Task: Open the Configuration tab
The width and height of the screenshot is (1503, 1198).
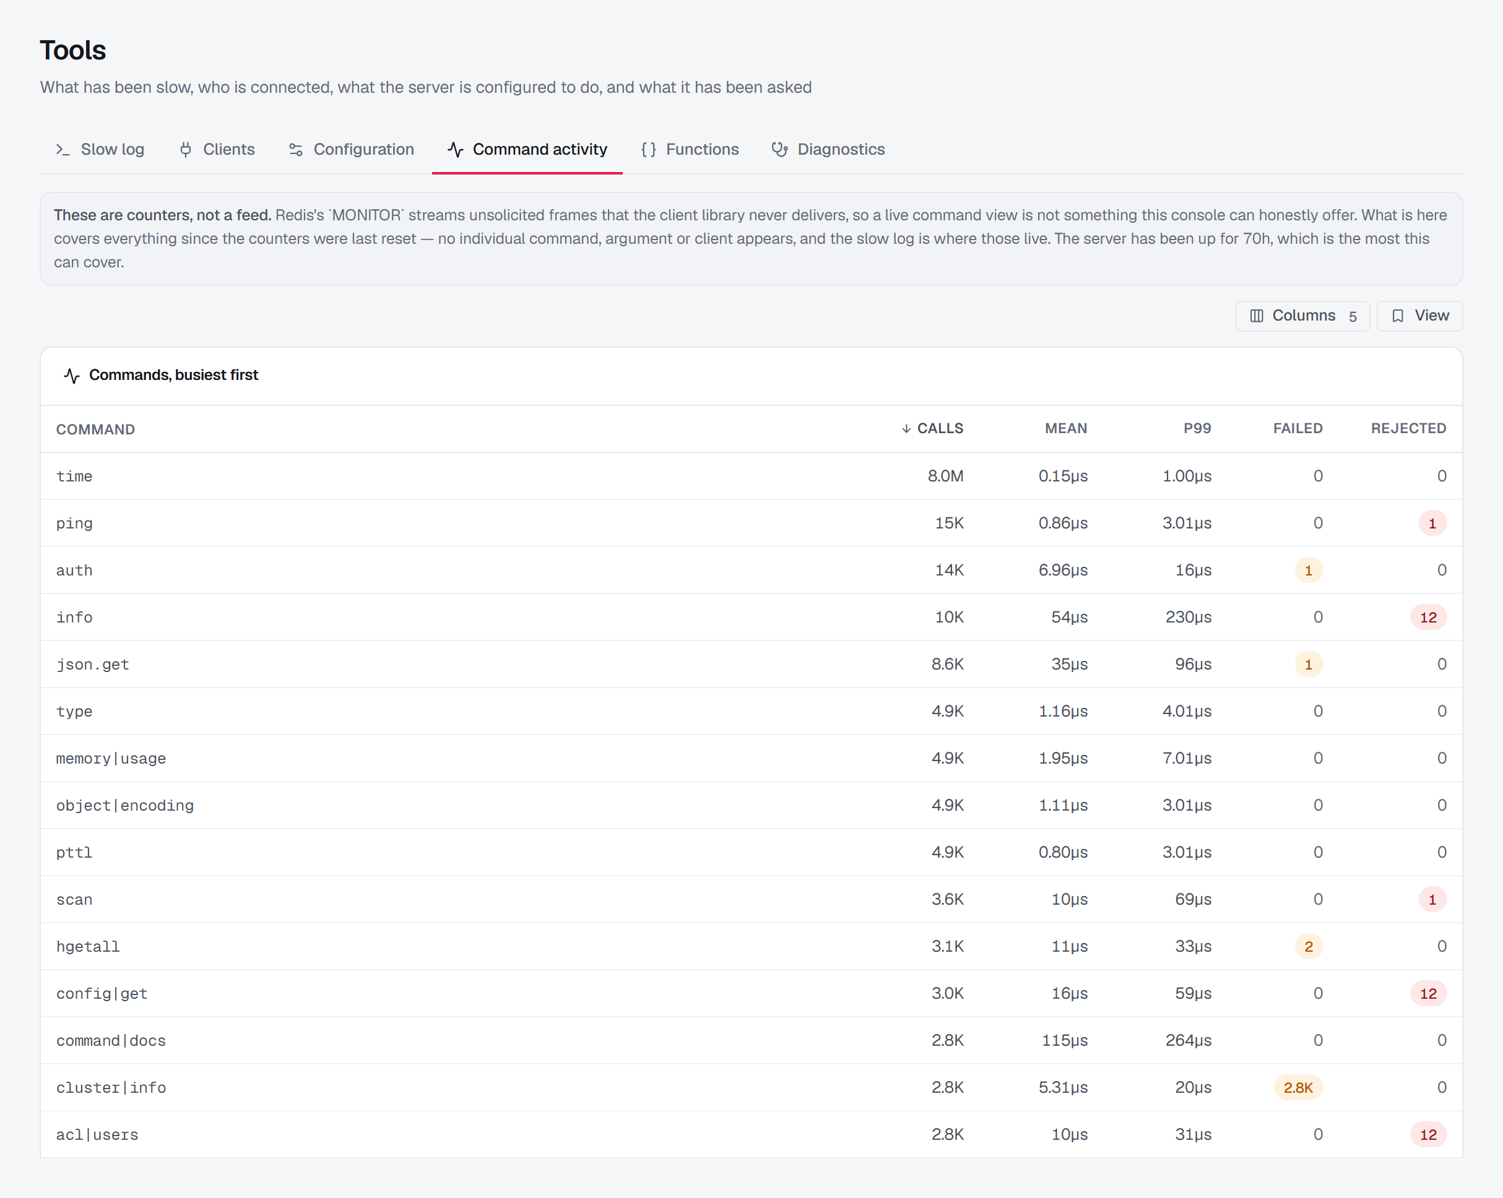Action: [352, 149]
